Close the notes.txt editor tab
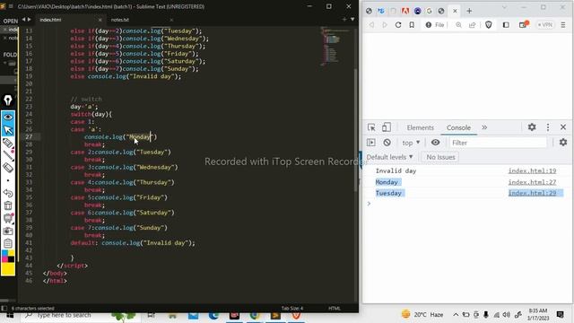 click(171, 20)
